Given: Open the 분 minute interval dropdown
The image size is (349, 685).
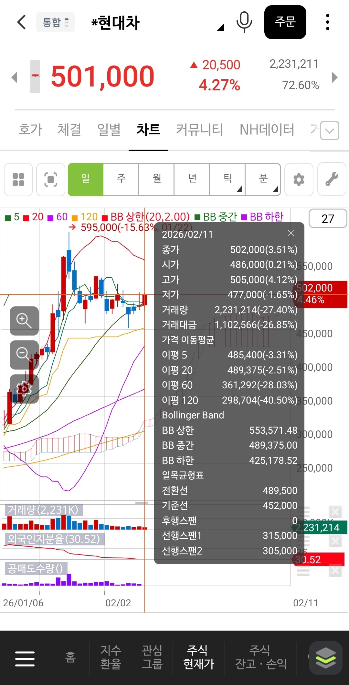Looking at the screenshot, I should (x=263, y=179).
